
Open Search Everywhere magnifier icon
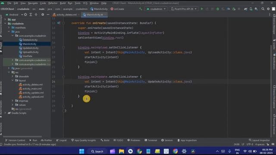263,9
